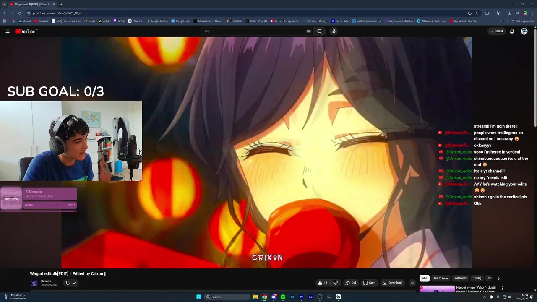Image resolution: width=537 pixels, height=302 pixels.
Task: Open the Windows Start menu
Action: [x=199, y=297]
